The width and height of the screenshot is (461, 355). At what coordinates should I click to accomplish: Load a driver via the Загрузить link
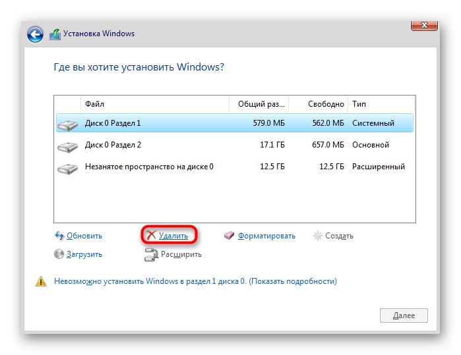[x=84, y=254]
